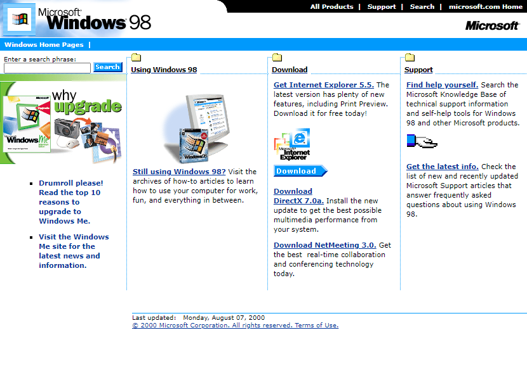
Task: Click into the search phrase input field
Action: coord(47,68)
